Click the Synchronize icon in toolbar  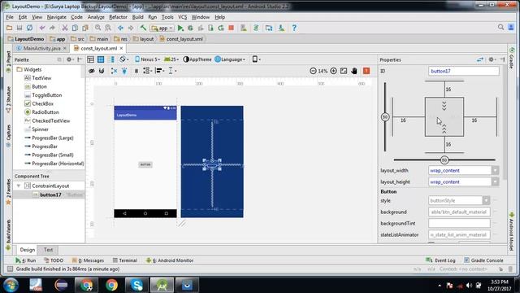pos(29,28)
